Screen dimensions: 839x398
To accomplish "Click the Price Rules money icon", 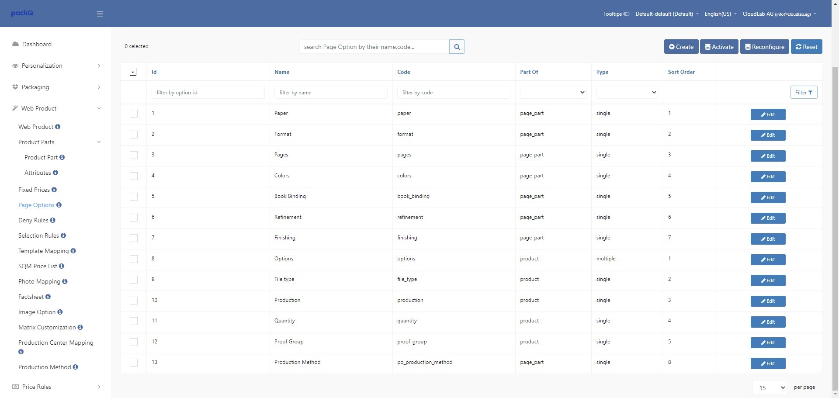I will click(x=15, y=387).
